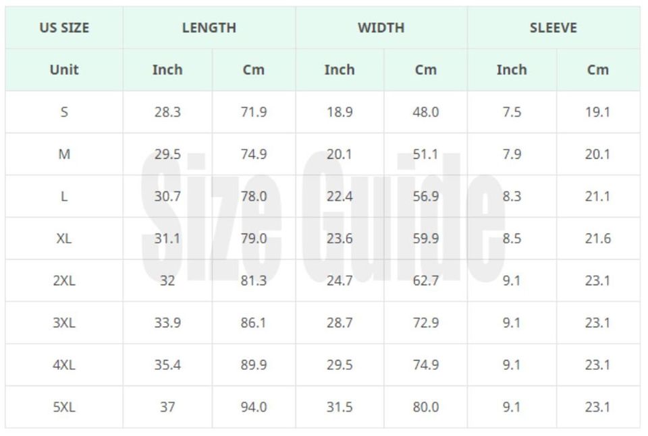Click the 22.4 inch width value
Screen dimensions: 648x436
pos(340,196)
